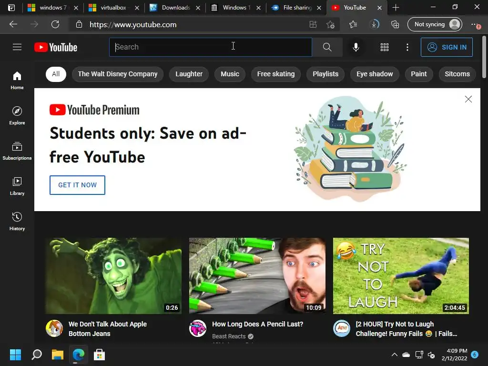Viewport: 488px width, 366px height.
Task: Open Library in the sidebar
Action: [17, 186]
